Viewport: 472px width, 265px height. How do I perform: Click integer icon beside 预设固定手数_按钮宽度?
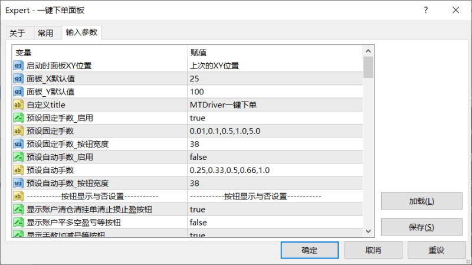pos(18,144)
